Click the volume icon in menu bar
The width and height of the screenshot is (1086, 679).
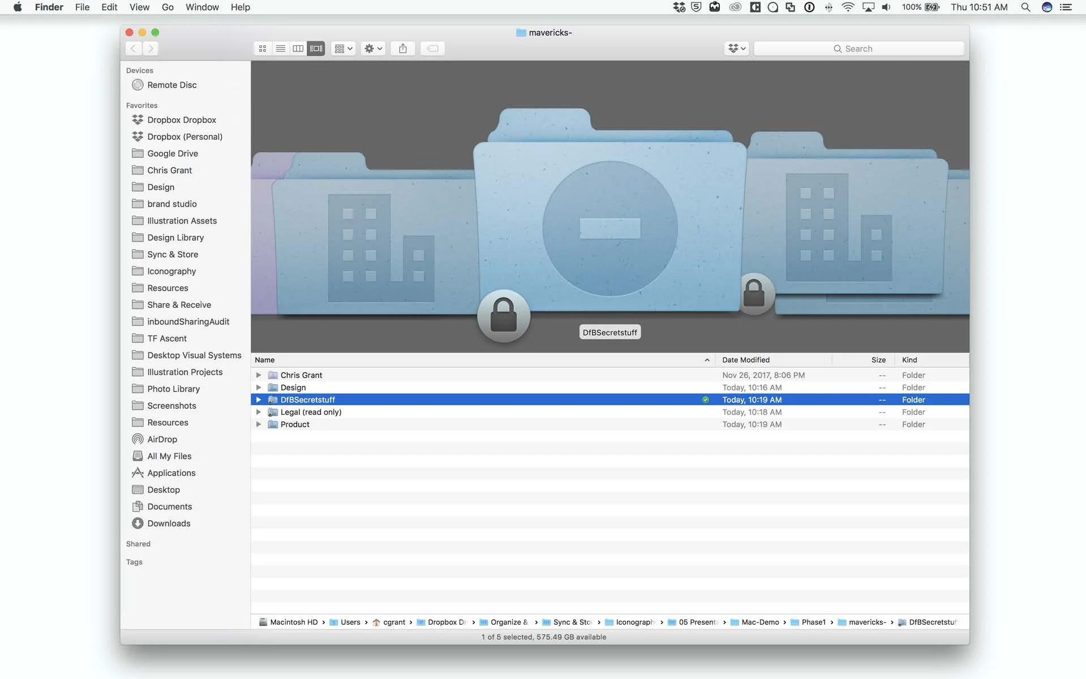pyautogui.click(x=886, y=7)
